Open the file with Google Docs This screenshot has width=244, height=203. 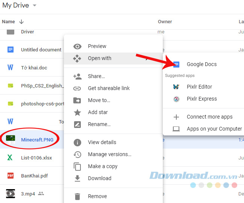coord(203,64)
